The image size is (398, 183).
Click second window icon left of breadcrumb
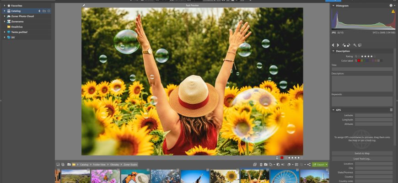pyautogui.click(x=63, y=165)
